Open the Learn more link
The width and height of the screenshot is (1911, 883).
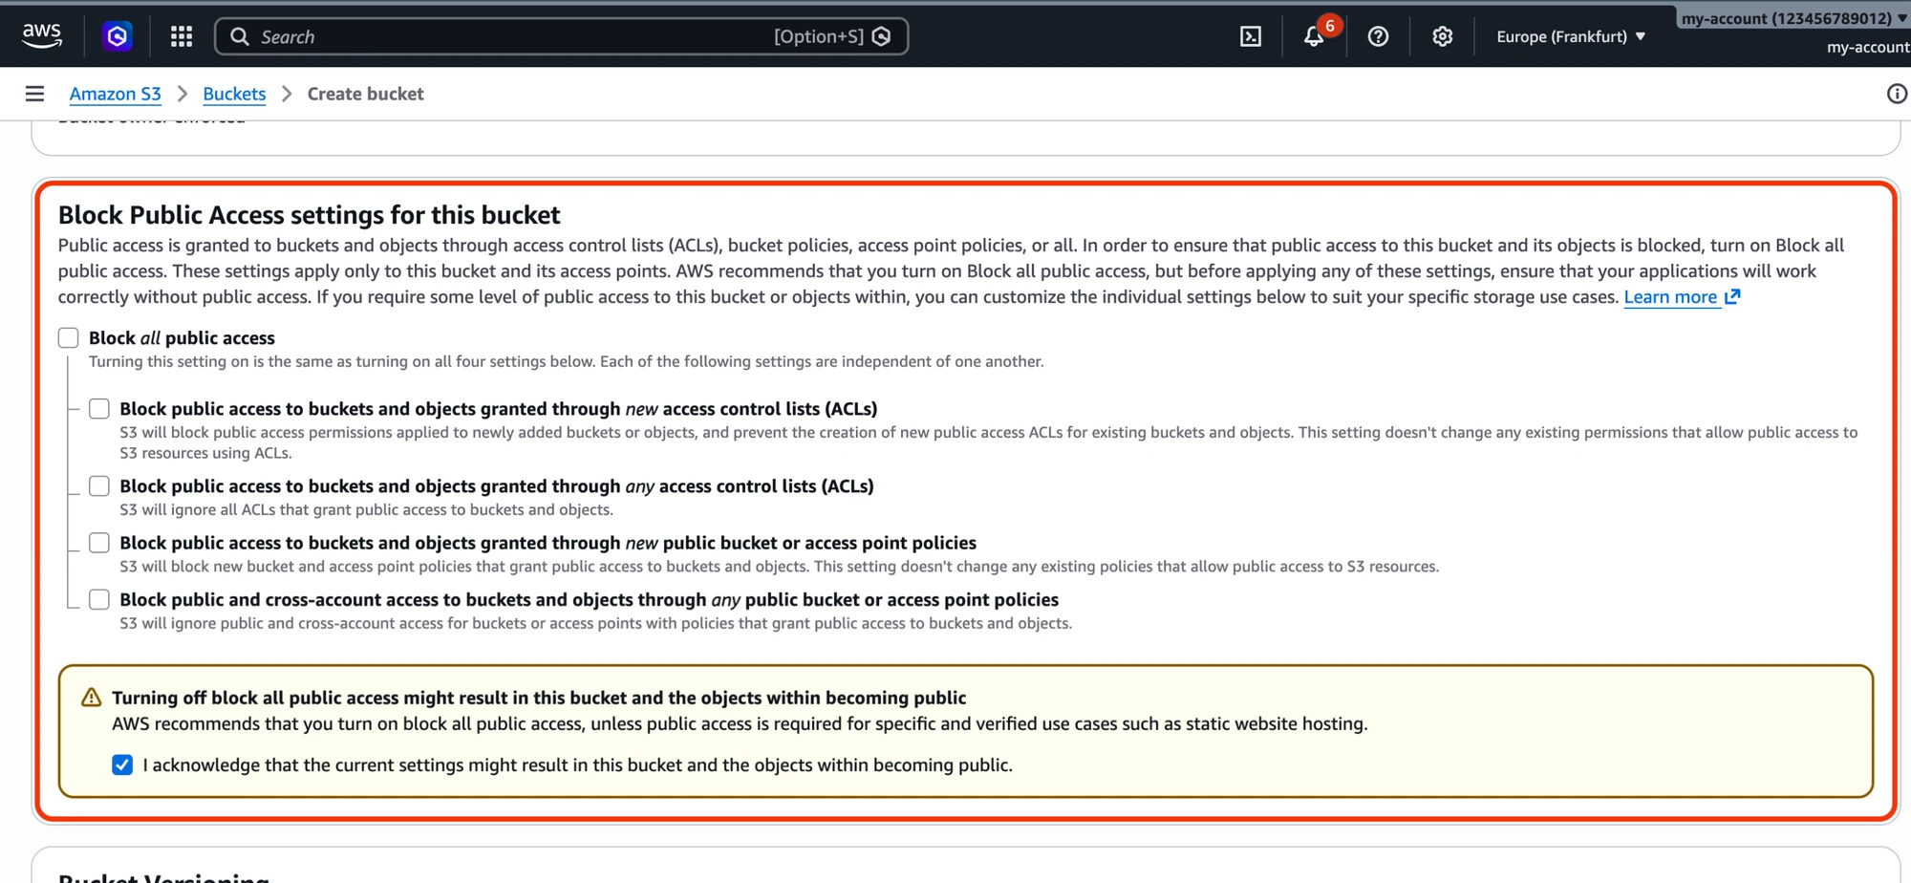point(1670,297)
